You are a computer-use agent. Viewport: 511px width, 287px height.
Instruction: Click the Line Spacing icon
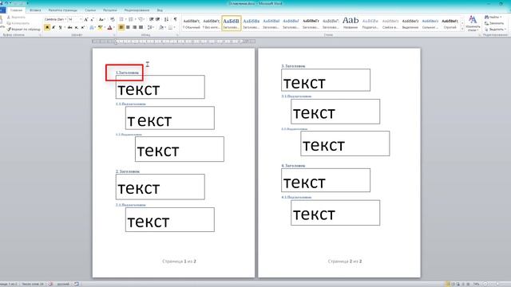[150, 28]
